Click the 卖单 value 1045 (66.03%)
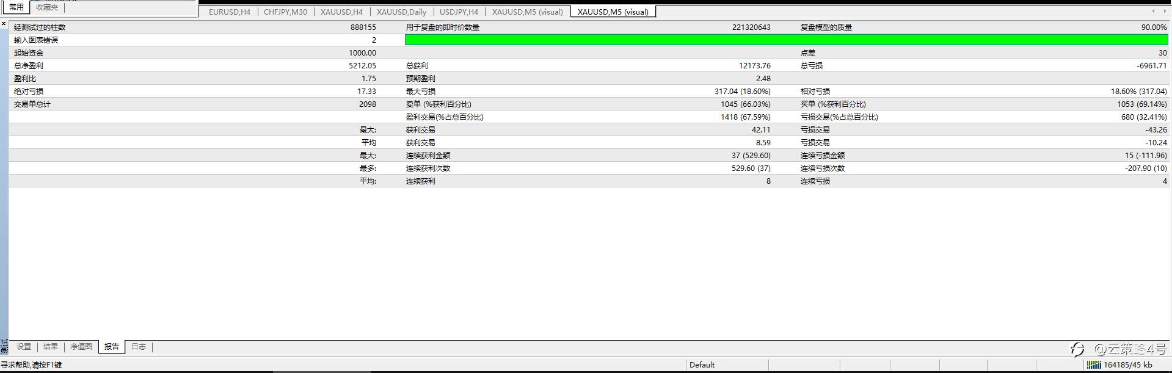The image size is (1172, 373). pos(746,104)
